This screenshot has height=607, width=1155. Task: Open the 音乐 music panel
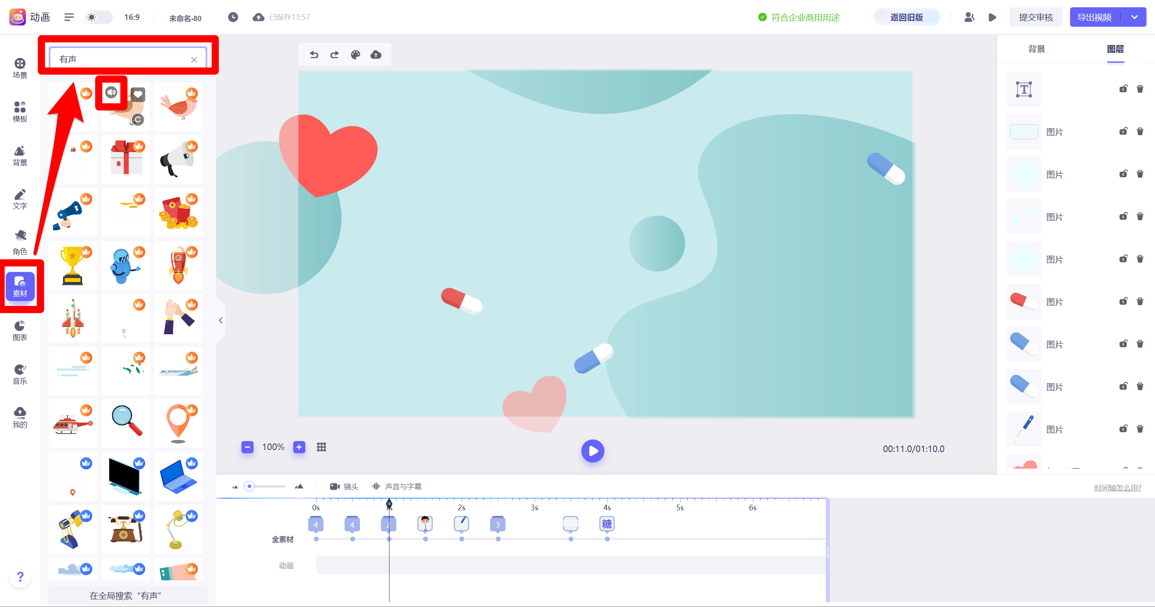coord(20,374)
